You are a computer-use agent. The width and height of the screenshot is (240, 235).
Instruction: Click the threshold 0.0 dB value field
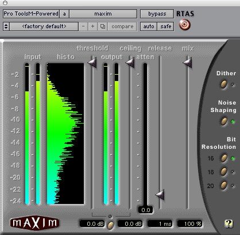(x=92, y=224)
